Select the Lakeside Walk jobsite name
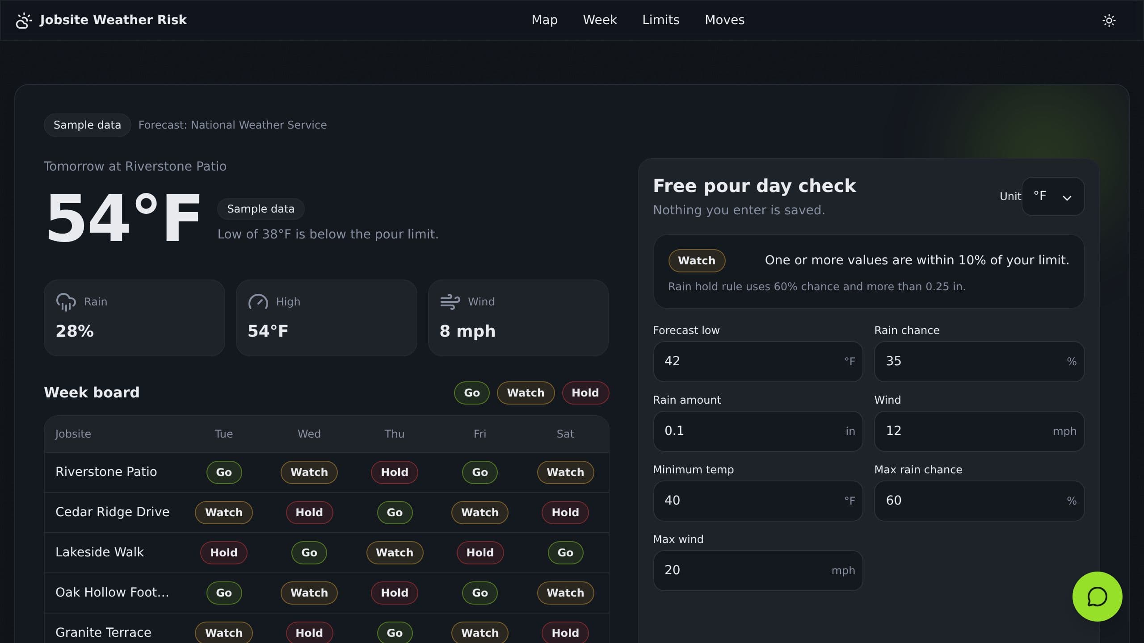 tap(99, 552)
